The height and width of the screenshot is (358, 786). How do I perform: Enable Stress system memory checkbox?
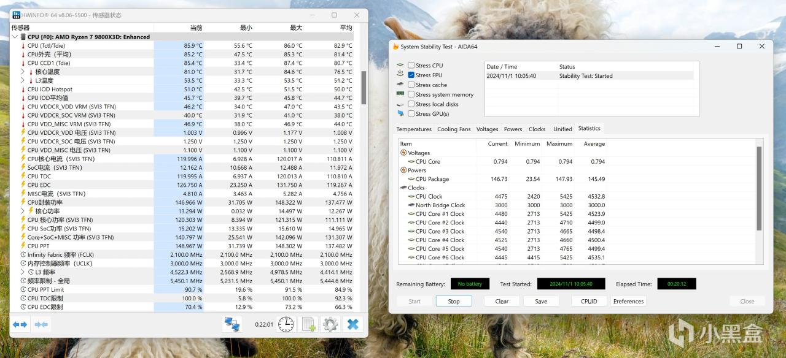pyautogui.click(x=411, y=94)
